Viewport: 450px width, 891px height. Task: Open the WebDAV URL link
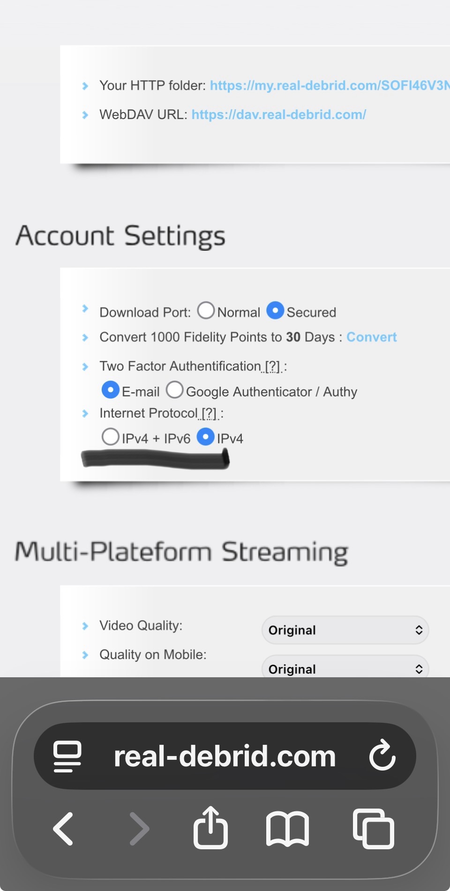click(x=279, y=114)
